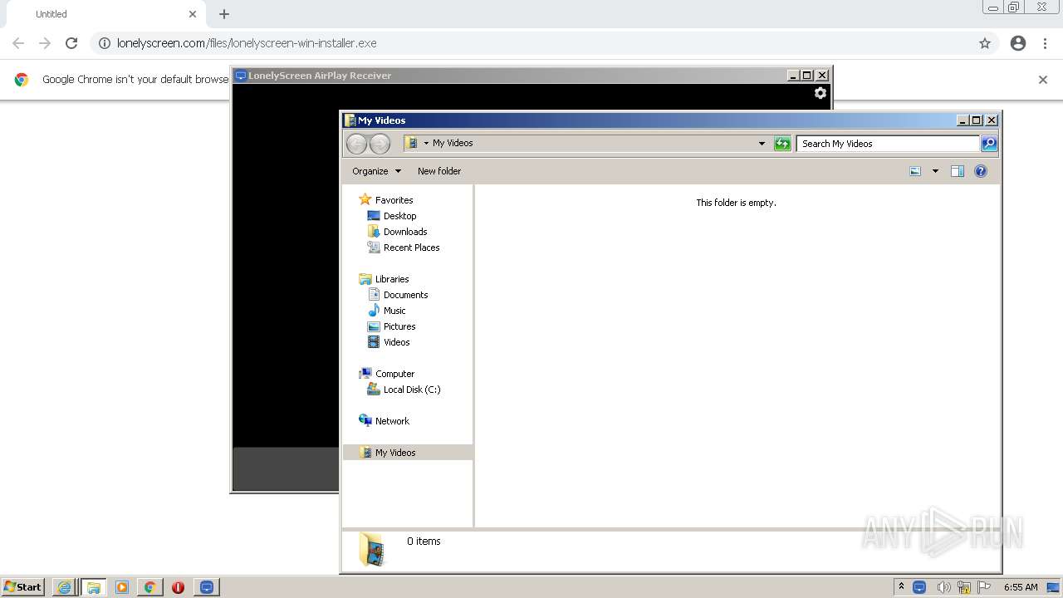1063x598 pixels.
Task: Open Documents library
Action: coord(405,295)
